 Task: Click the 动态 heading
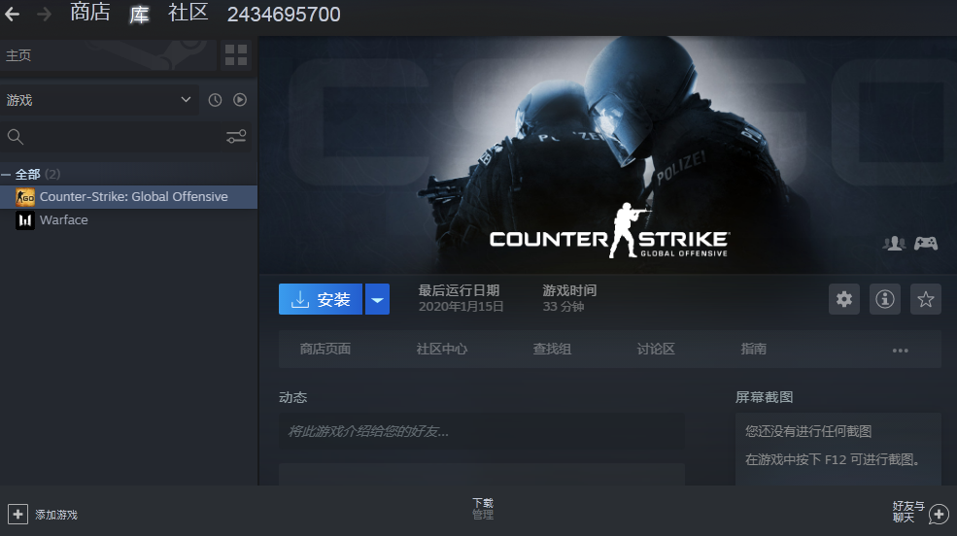[293, 397]
